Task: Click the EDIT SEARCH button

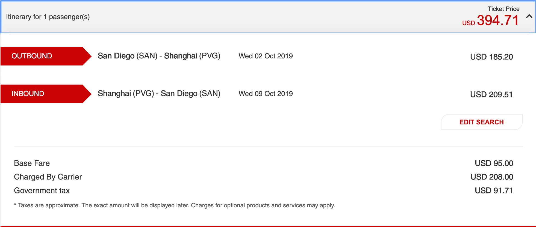Action: (x=481, y=122)
